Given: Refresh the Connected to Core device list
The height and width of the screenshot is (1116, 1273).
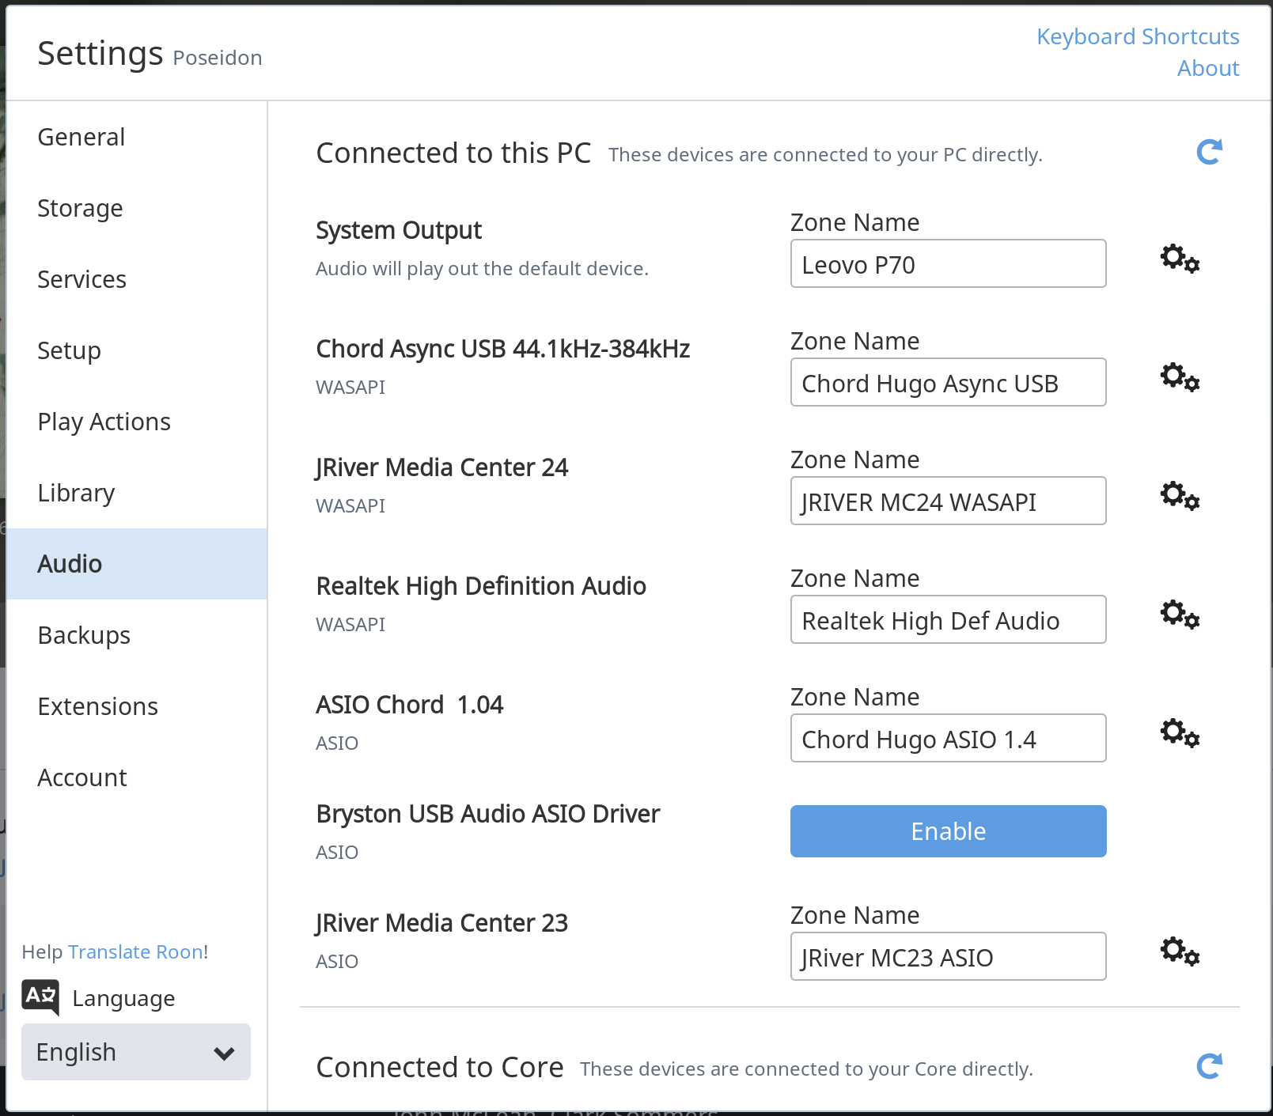Looking at the screenshot, I should pos(1209,1066).
